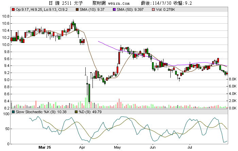Click the Apr date axis label
Image resolution: width=238 pixels, height=151 pixels.
point(82,147)
